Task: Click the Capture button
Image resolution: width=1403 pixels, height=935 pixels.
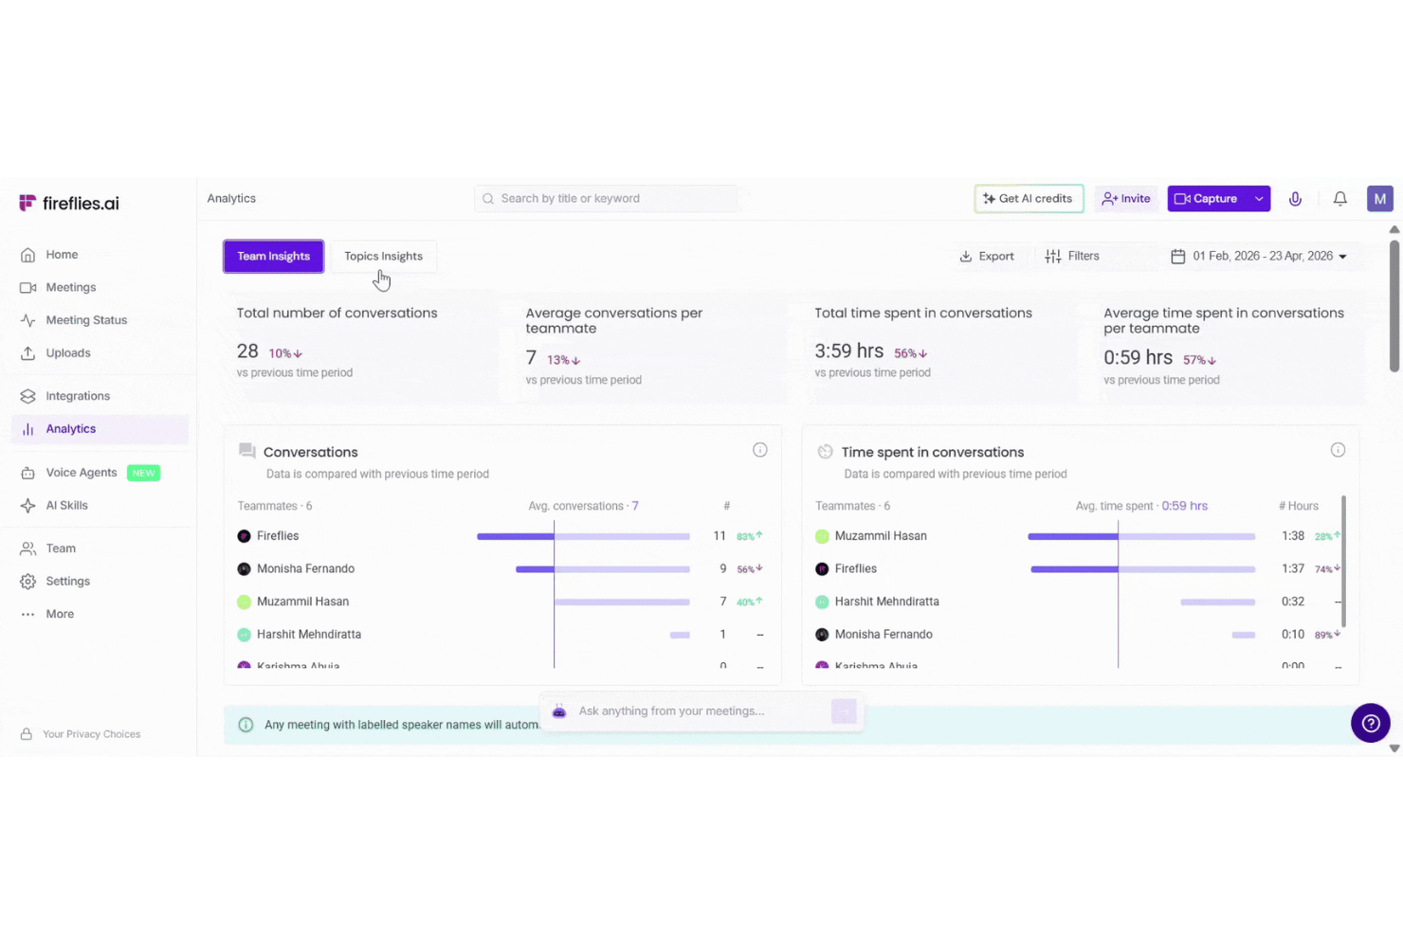Action: [x=1208, y=199]
